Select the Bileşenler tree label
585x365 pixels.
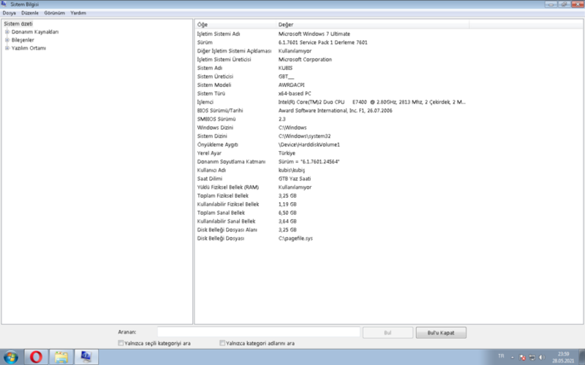coord(23,40)
